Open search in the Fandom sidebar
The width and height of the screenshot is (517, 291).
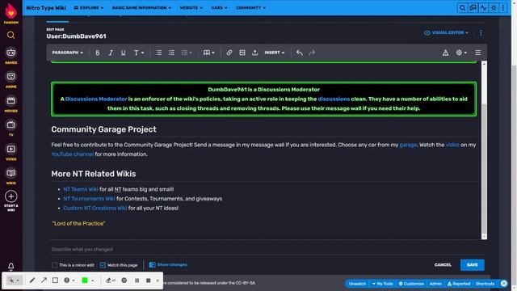11,35
